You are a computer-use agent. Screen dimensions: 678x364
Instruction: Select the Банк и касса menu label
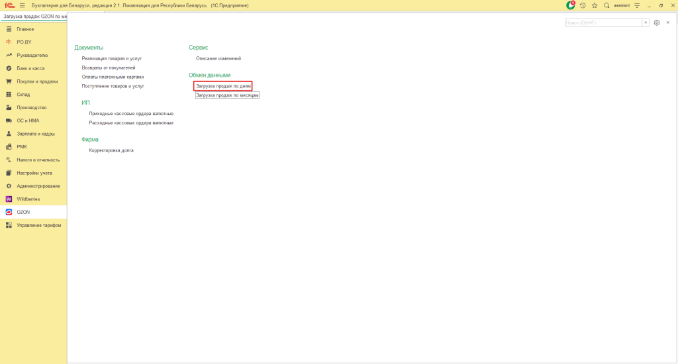point(30,68)
